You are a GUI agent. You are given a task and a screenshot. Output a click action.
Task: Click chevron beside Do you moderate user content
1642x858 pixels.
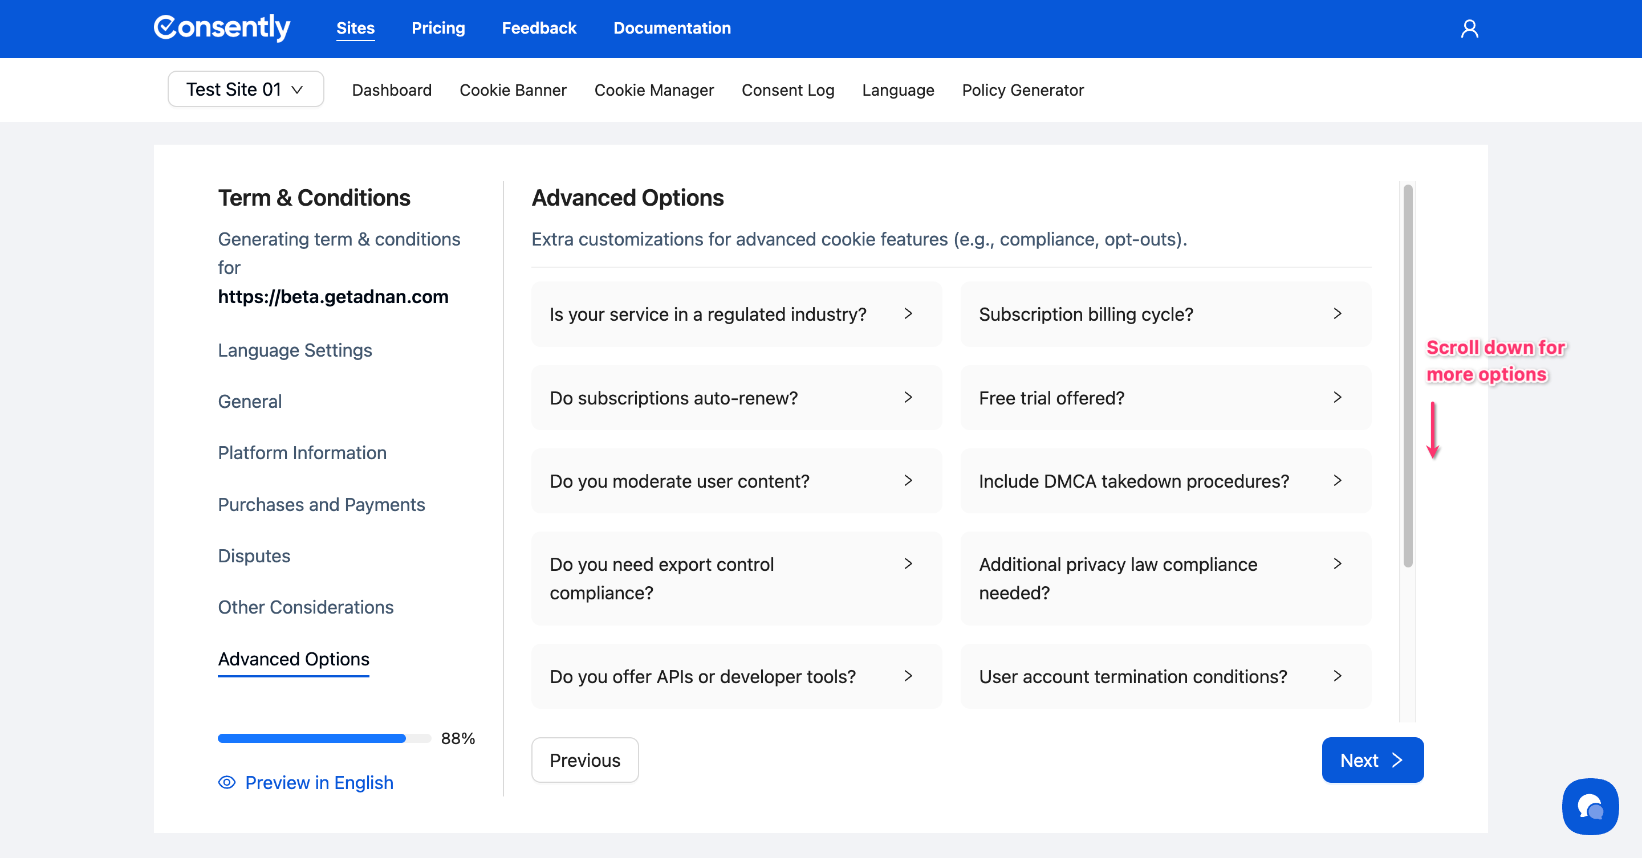pos(908,481)
